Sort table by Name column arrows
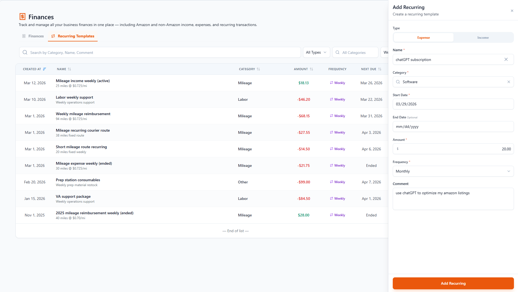This screenshot has height=292, width=518. (69, 69)
